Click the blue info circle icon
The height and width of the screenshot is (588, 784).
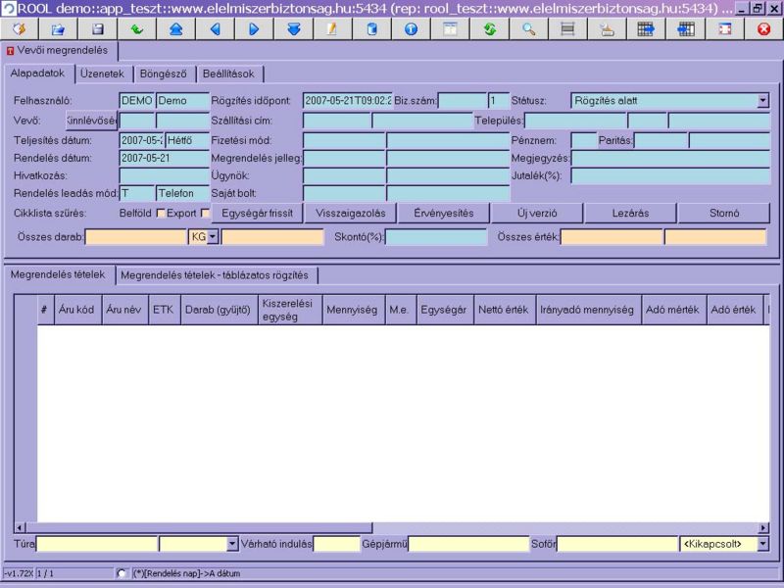[411, 29]
